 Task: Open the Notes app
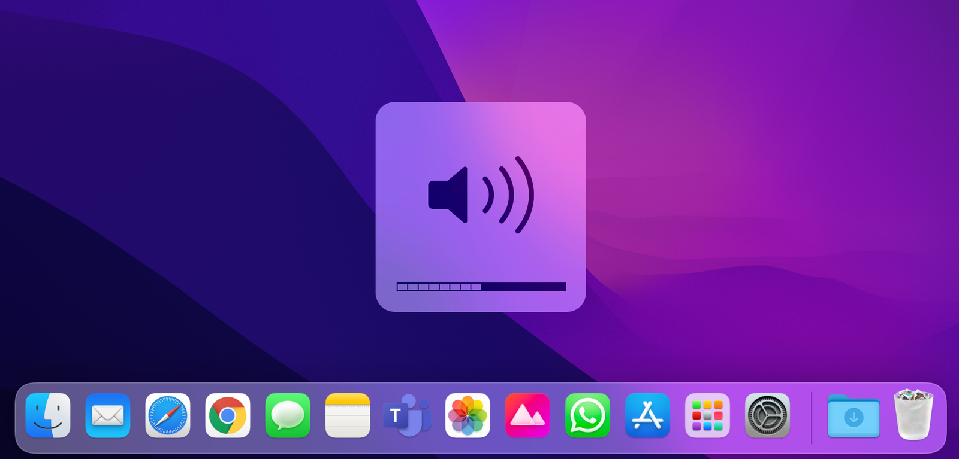(348, 415)
